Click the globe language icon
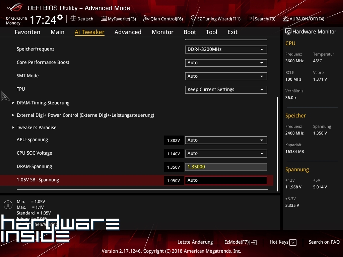This screenshot has height=257, width=343. click(73, 19)
